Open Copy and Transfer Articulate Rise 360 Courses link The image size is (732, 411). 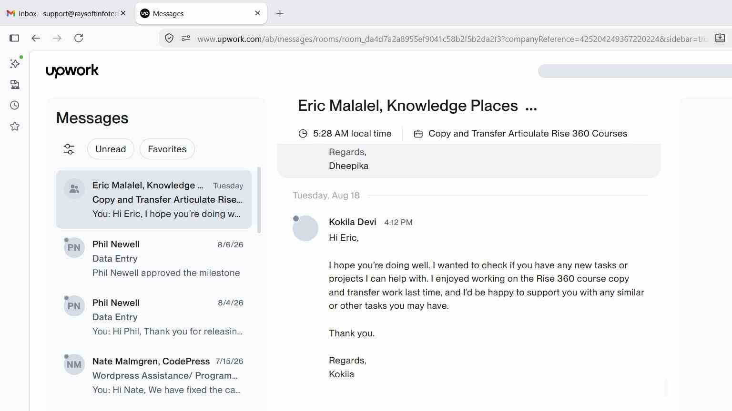click(528, 134)
